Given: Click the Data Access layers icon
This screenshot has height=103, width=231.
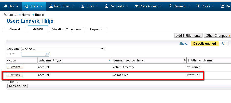Looking at the screenshot, I should pyautogui.click(x=137, y=6).
